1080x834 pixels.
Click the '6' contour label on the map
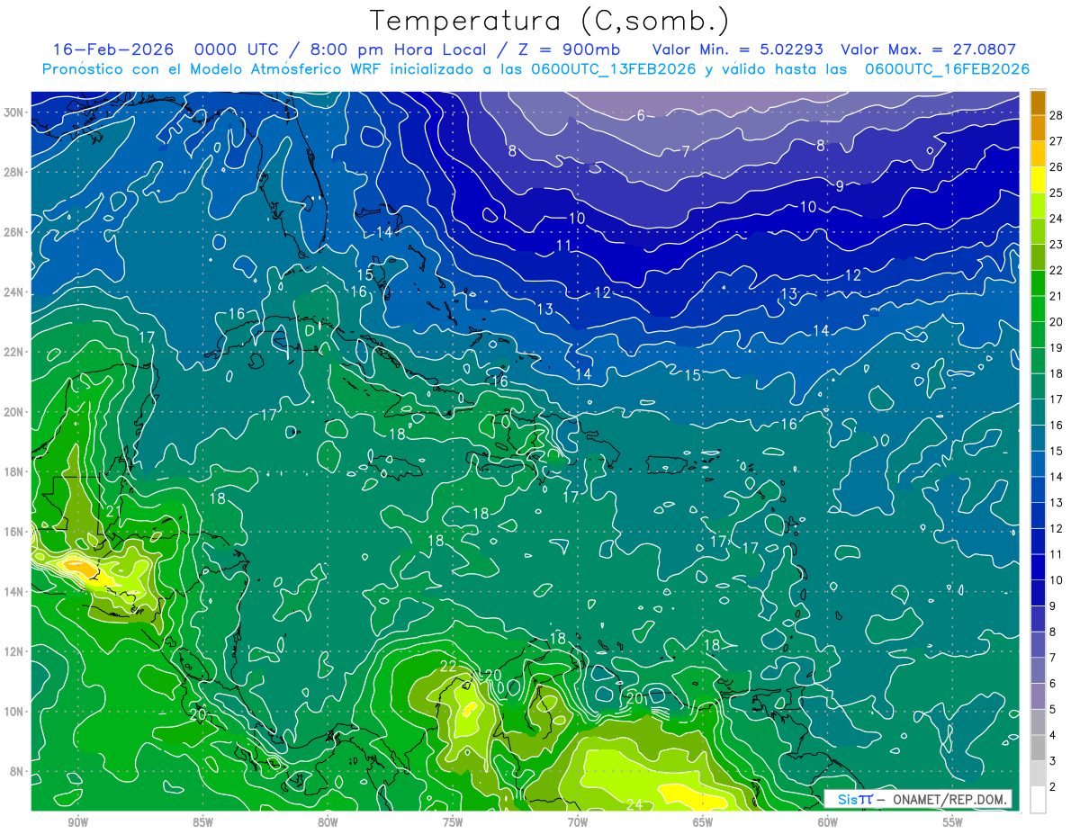tap(641, 115)
